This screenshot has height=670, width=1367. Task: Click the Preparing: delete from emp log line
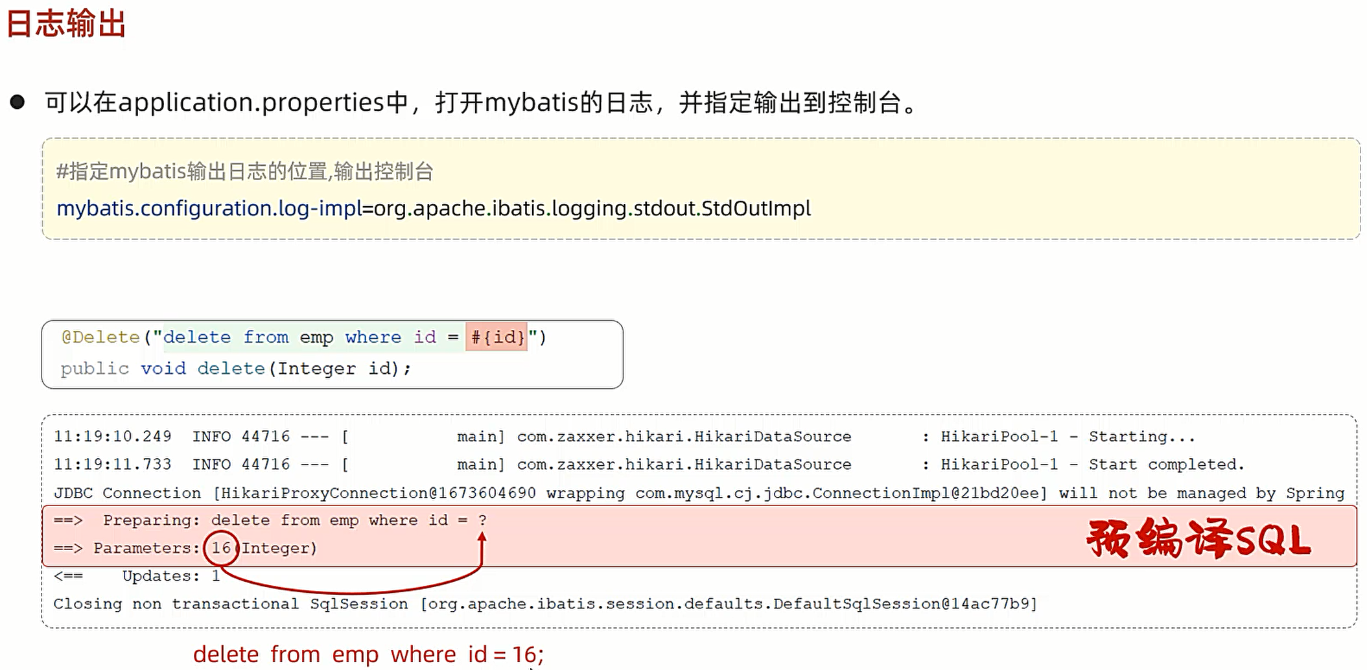click(270, 520)
